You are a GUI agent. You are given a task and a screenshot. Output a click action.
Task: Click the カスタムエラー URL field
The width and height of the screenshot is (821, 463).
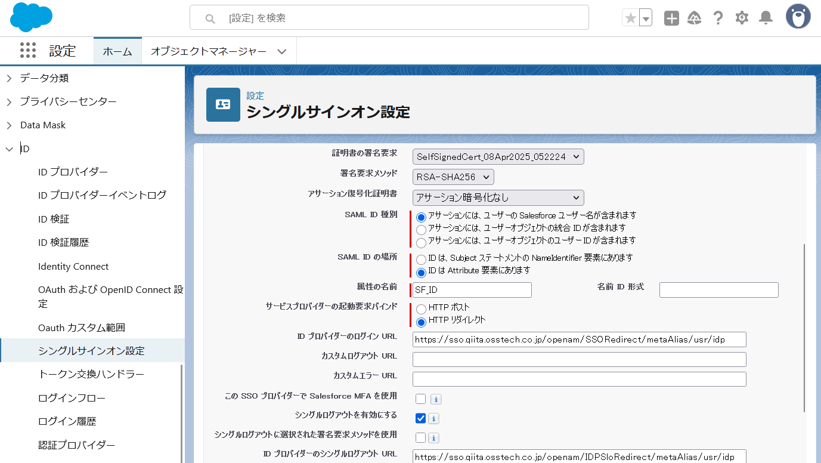[580, 379]
